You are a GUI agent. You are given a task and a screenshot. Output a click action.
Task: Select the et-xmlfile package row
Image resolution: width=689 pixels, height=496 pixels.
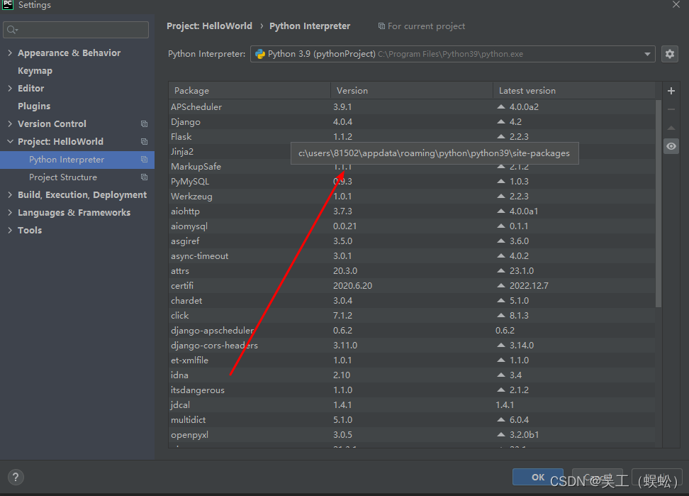[x=412, y=360]
